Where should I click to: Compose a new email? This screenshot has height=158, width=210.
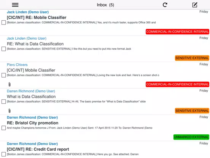tap(195, 5)
